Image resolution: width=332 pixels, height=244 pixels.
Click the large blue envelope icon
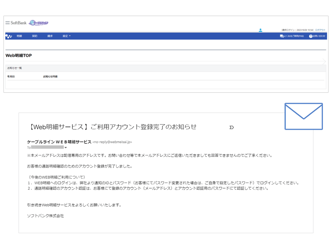tap(303, 116)
